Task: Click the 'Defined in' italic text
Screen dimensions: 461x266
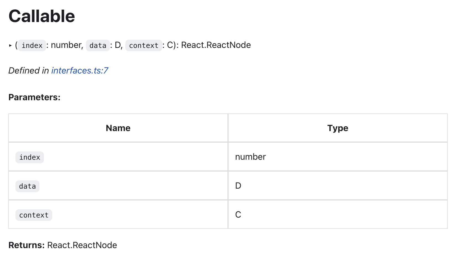Action: 29,71
